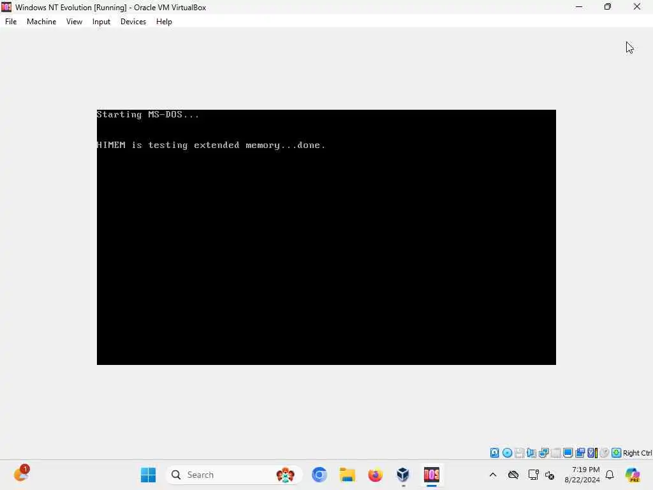This screenshot has width=653, height=490.
Task: Expand the hidden tray icons chevron
Action: (493, 475)
